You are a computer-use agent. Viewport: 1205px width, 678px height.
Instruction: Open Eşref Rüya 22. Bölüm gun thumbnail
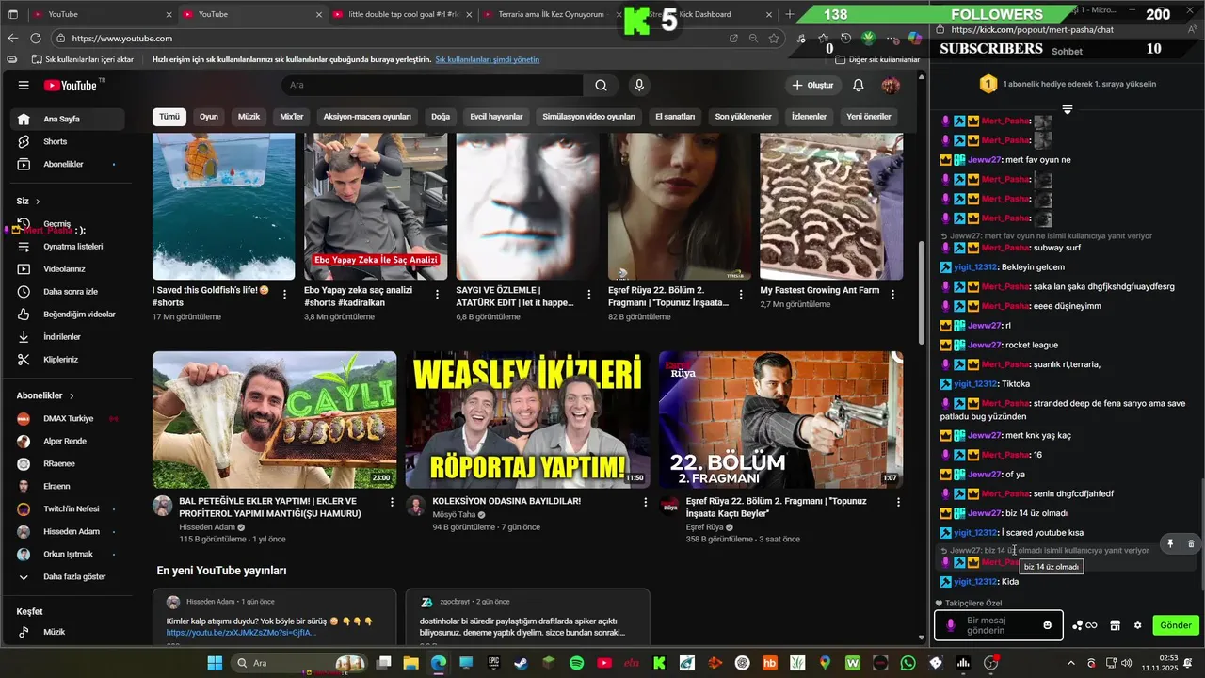coord(780,420)
